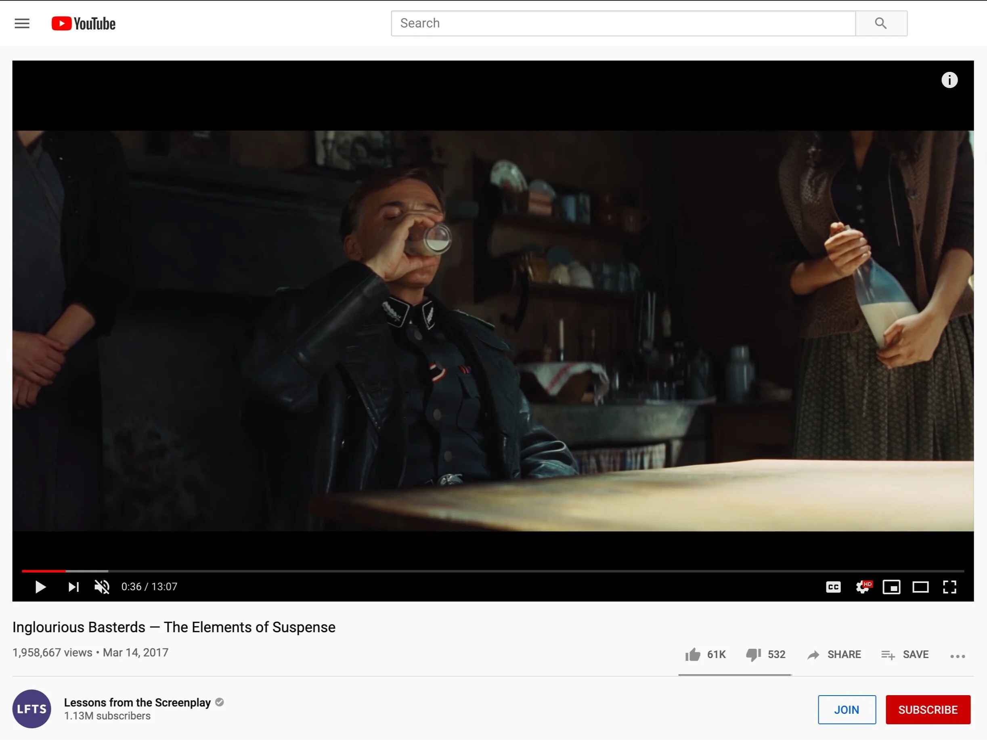
Task: Save video to a playlist
Action: click(x=905, y=655)
